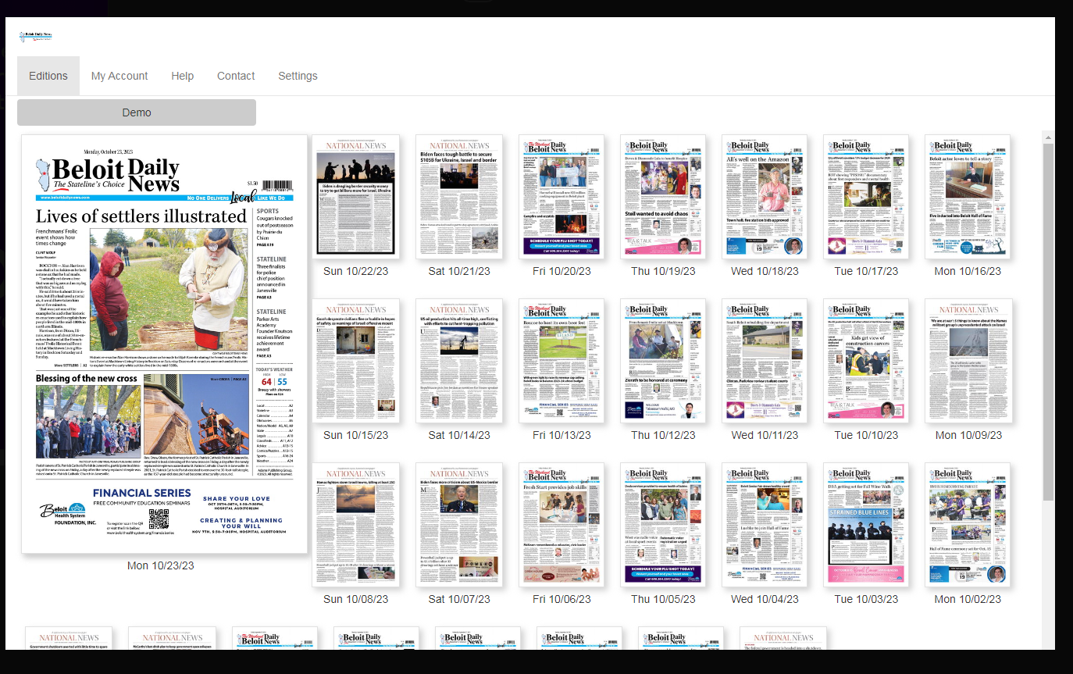1073x674 pixels.
Task: Open the Sat 10/07/23 edition thumbnail
Action: [459, 525]
